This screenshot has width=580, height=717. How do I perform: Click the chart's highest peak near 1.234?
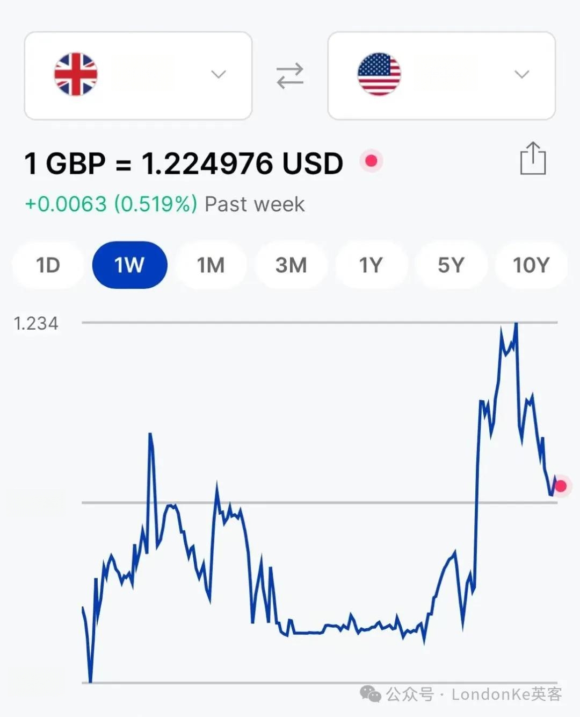(516, 324)
